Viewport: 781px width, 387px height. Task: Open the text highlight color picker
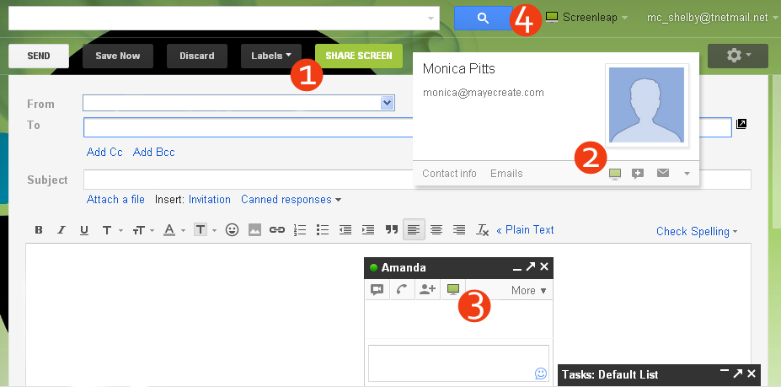click(206, 230)
